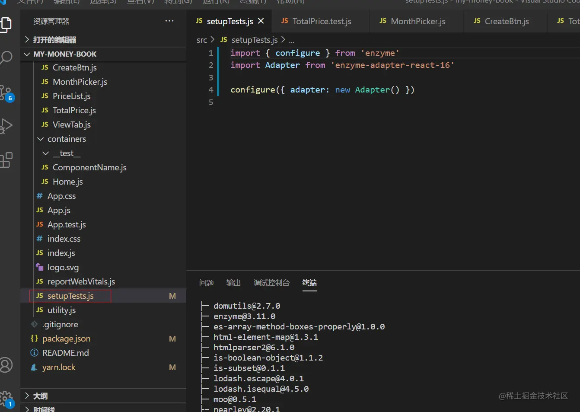
Task: Open explorer more actions ellipsis menu
Action: coord(169,21)
